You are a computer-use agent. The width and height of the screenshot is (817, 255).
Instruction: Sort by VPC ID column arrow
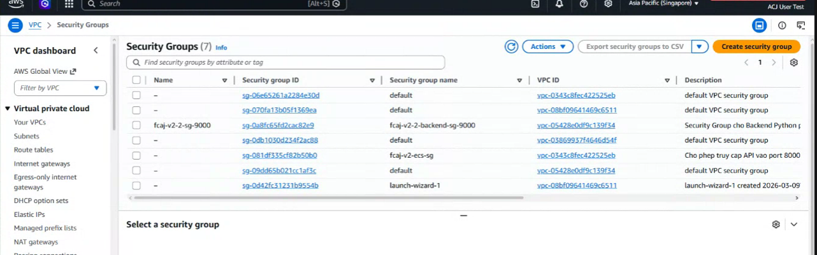pos(667,81)
